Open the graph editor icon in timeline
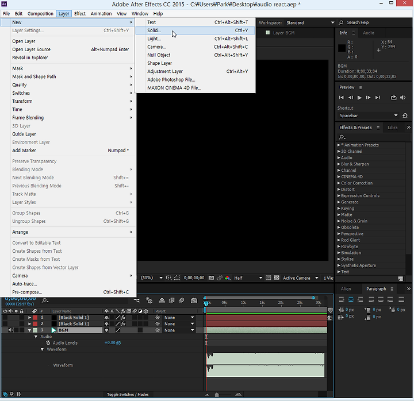Screen dimensions: 414x401 pos(194,300)
